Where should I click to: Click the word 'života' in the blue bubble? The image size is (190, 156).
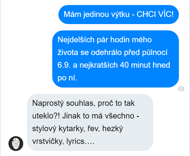(x=68, y=53)
